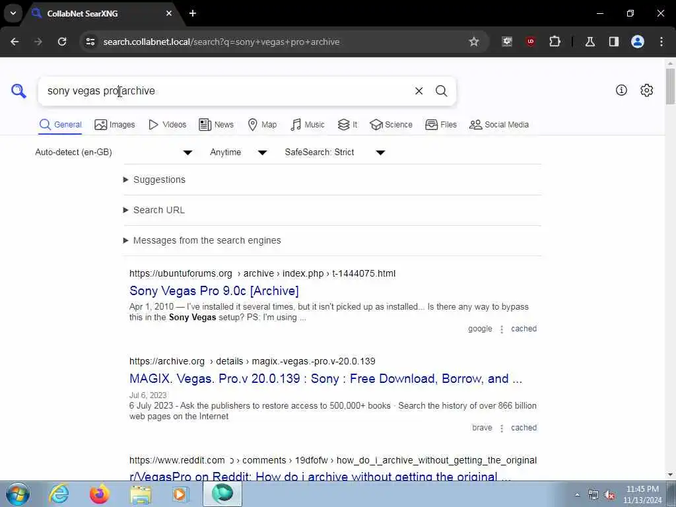Click the 'brave' engine label
Screen dimensions: 676x507
(482, 428)
